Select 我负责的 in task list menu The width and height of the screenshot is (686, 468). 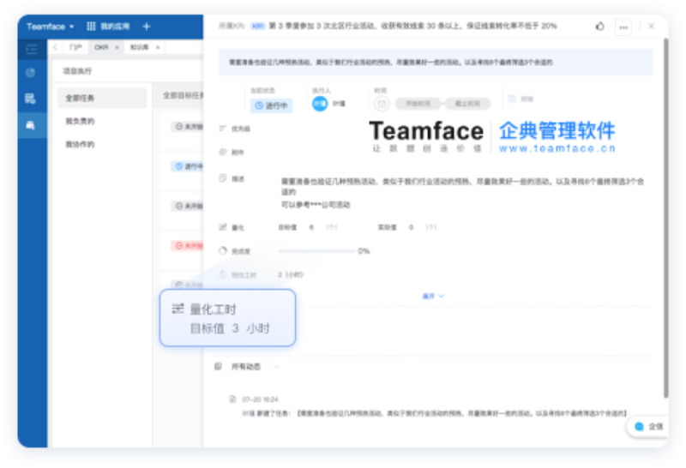click(x=81, y=122)
